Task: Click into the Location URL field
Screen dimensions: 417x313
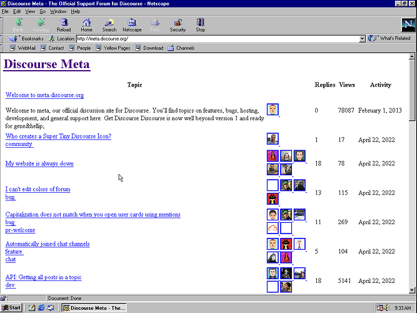Action: click(x=218, y=39)
